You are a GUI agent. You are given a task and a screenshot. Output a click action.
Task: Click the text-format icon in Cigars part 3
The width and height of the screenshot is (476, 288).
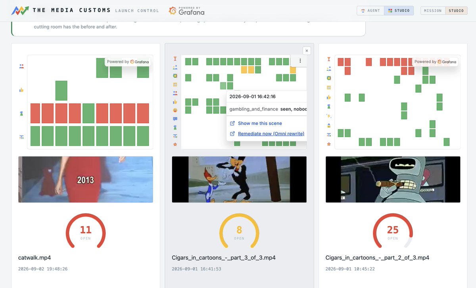point(175,136)
